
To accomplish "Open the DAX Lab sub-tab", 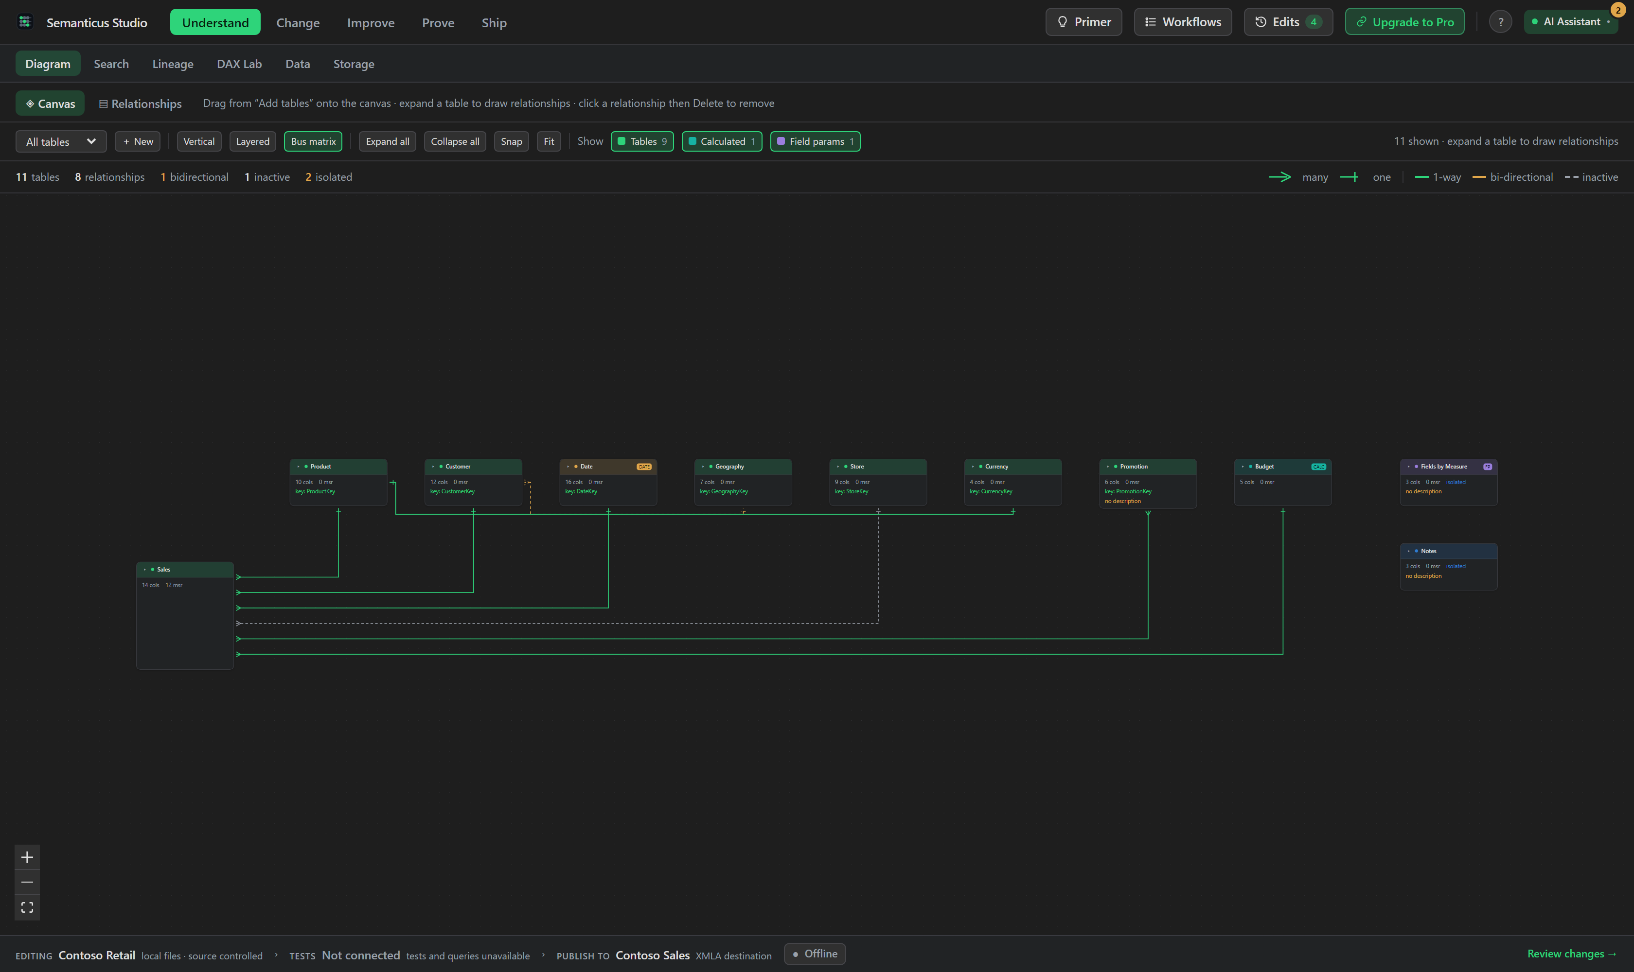I will click(x=239, y=64).
